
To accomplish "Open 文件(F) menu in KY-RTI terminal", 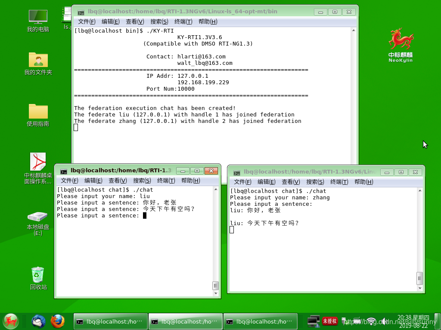I will click(87, 21).
